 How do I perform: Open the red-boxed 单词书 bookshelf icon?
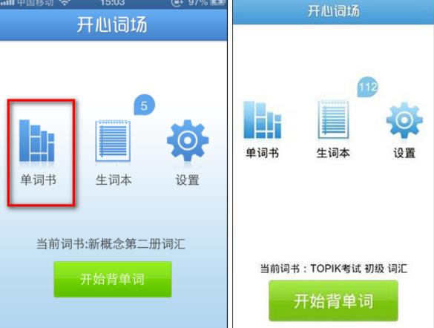pos(37,140)
